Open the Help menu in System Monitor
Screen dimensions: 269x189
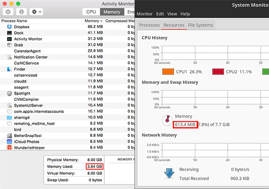click(x=185, y=14)
